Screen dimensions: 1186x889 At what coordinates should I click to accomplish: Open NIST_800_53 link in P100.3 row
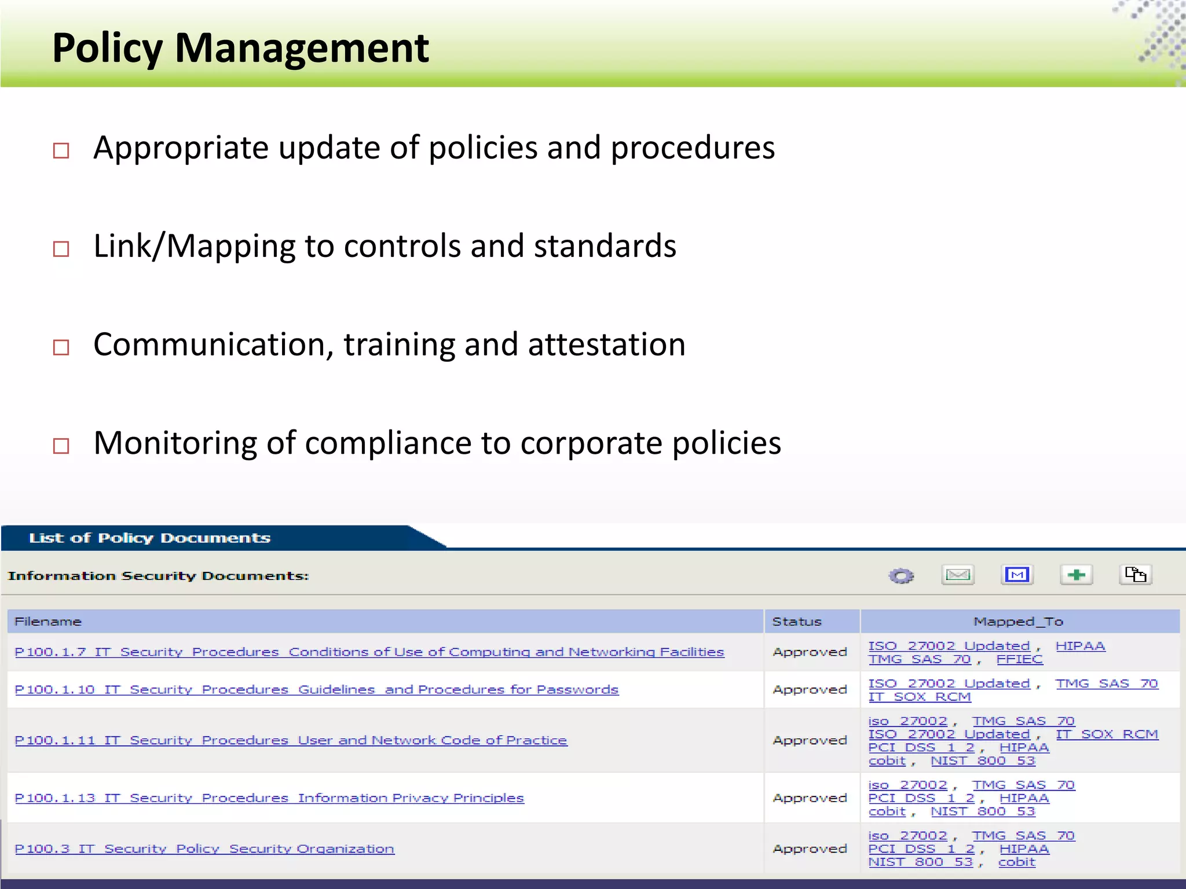click(921, 862)
